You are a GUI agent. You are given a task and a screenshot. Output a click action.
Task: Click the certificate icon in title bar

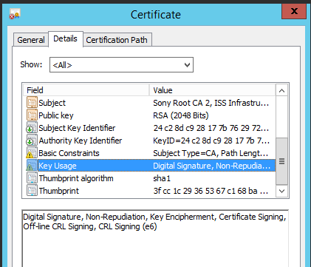coord(15,14)
